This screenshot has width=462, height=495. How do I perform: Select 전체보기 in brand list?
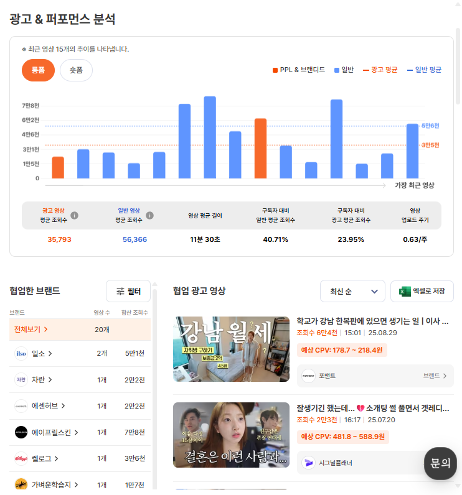(x=31, y=330)
